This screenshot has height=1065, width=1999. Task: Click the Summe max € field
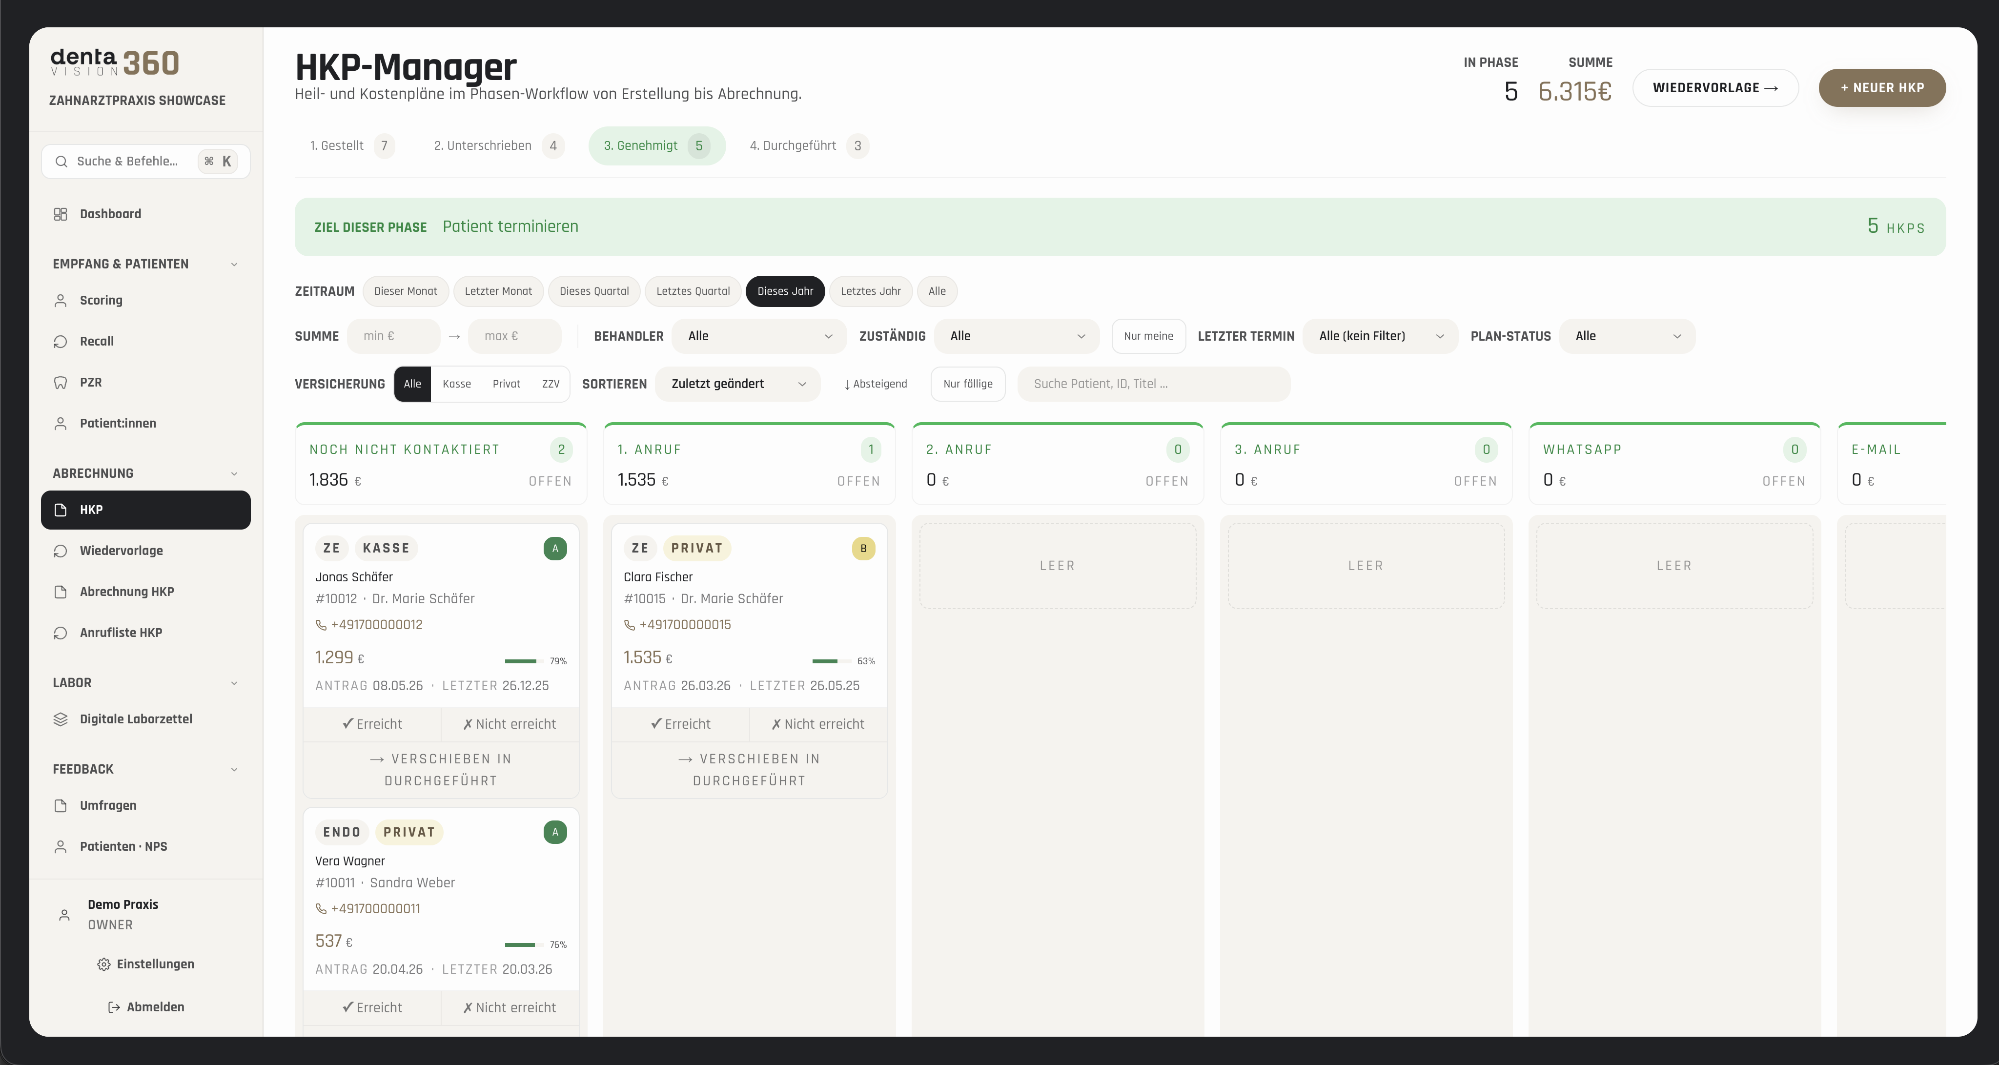tap(514, 336)
